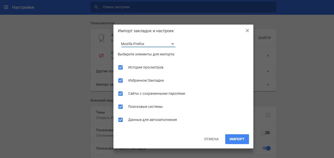Click 'Данные для автозаполнения' label
The width and height of the screenshot is (334, 158).
(x=153, y=120)
